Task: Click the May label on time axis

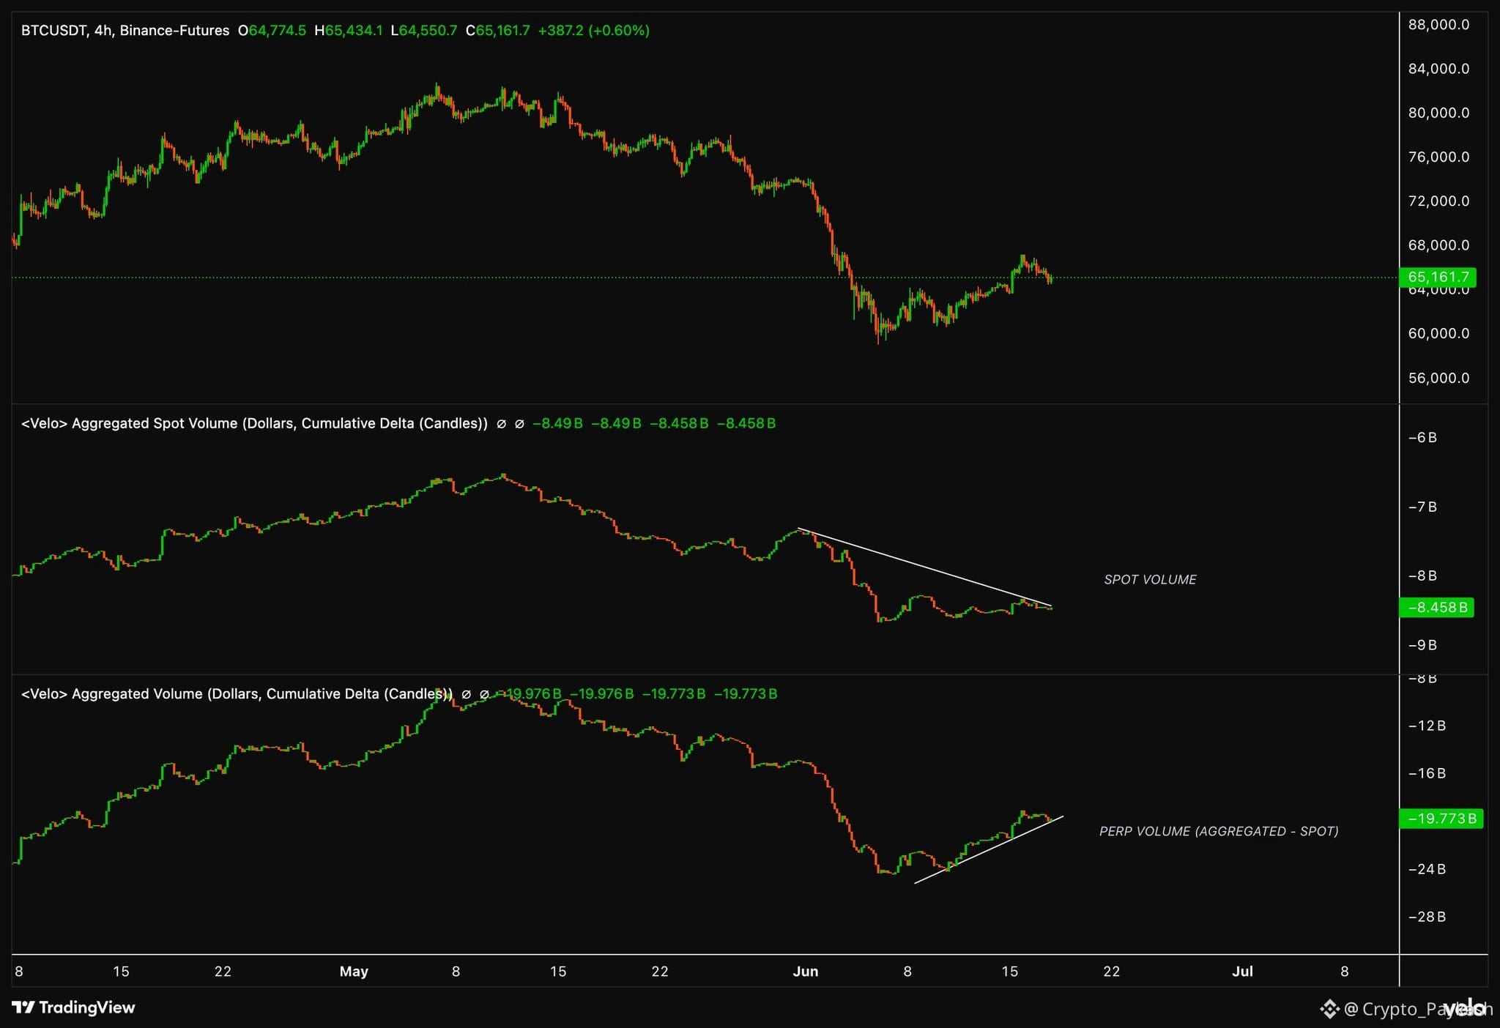Action: pyautogui.click(x=354, y=972)
